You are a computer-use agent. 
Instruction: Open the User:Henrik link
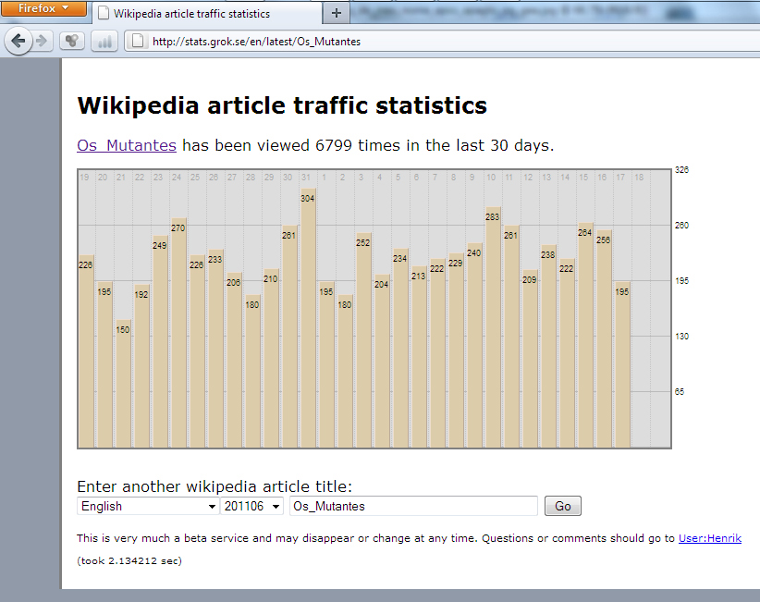[x=709, y=538]
